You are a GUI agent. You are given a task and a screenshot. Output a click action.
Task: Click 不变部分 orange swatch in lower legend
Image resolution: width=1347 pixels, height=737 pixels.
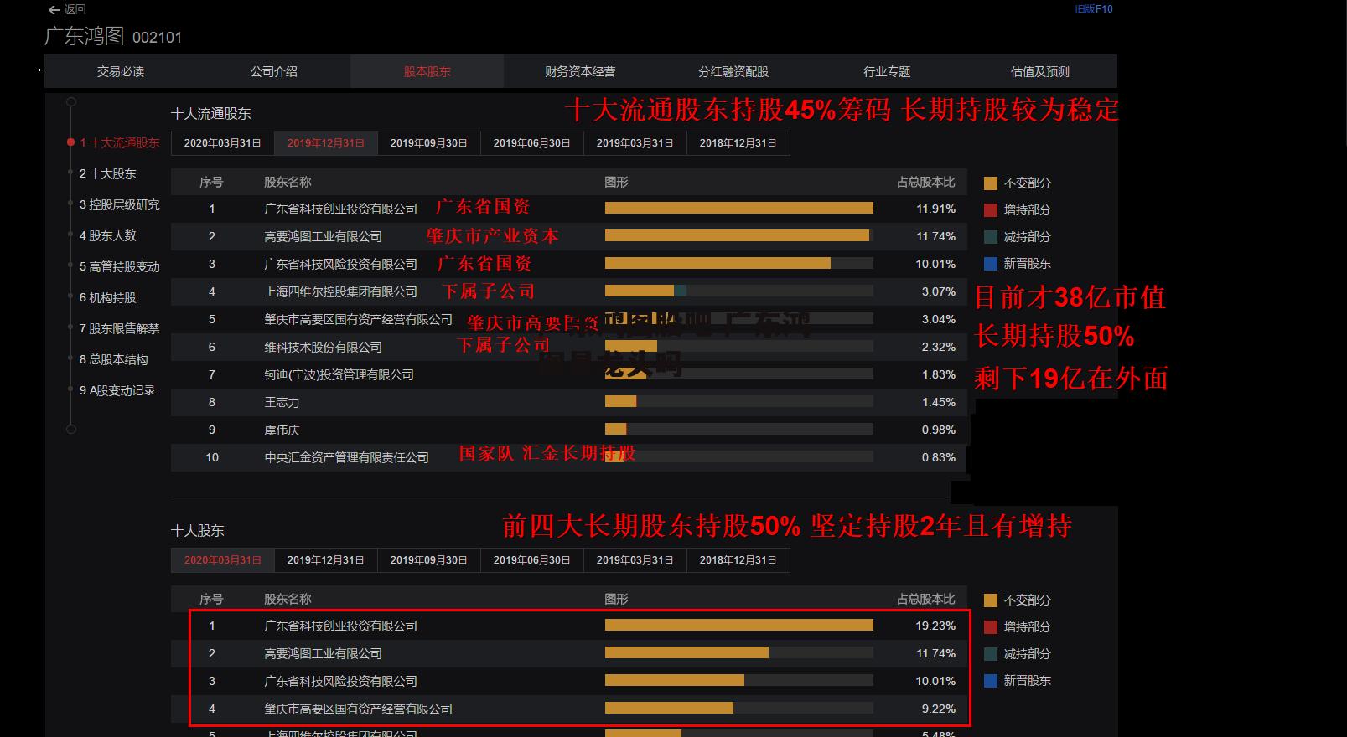(x=991, y=600)
